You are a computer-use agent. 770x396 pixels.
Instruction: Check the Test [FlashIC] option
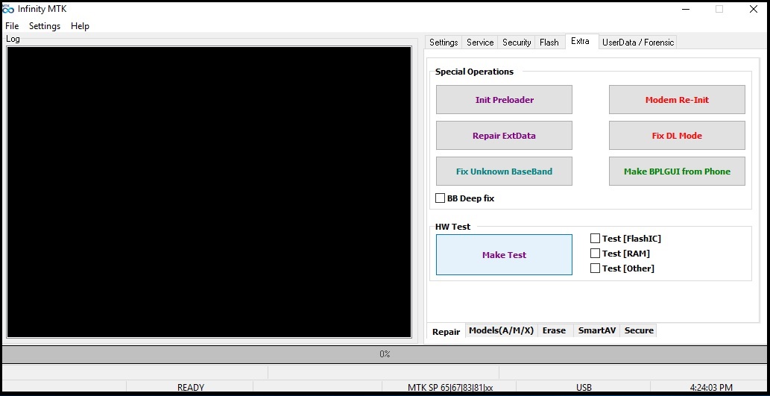click(x=595, y=239)
